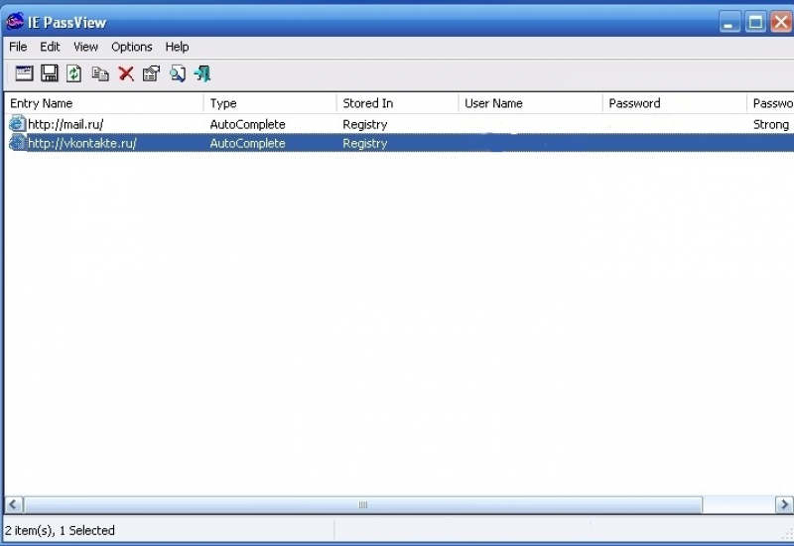Sort by the Password column header
Image resolution: width=794 pixels, height=546 pixels.
pyautogui.click(x=675, y=103)
